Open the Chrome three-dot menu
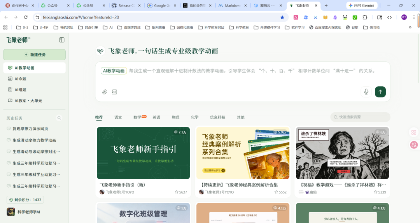Screen dimensions: 420x223 click(x=414, y=17)
